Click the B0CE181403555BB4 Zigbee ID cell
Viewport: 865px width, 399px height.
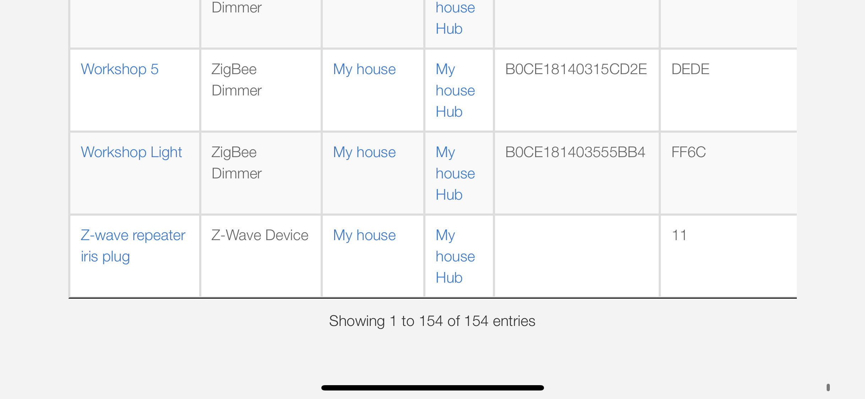(x=575, y=153)
